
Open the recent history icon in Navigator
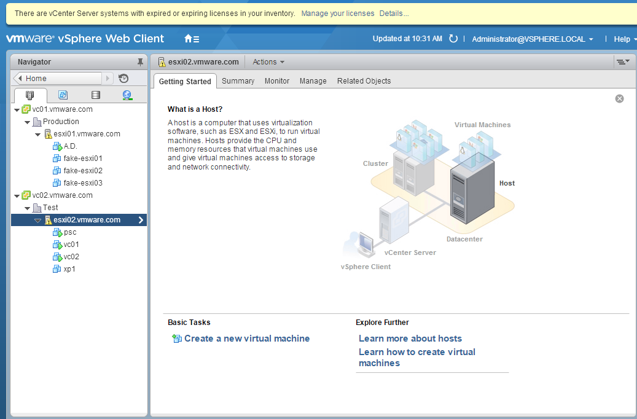123,79
